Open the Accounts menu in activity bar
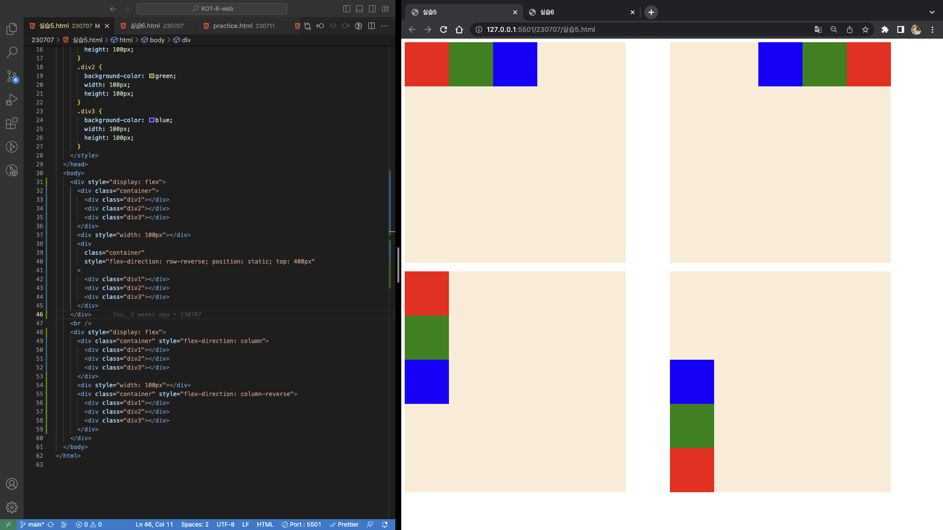The width and height of the screenshot is (943, 530). tap(12, 484)
